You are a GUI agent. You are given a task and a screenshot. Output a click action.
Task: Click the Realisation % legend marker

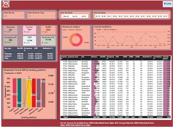(5, 73)
